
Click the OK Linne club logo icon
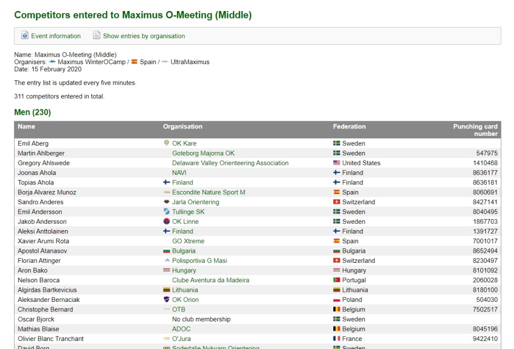(x=167, y=222)
